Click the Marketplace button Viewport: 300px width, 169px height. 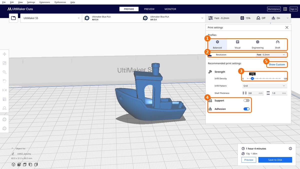click(x=274, y=9)
